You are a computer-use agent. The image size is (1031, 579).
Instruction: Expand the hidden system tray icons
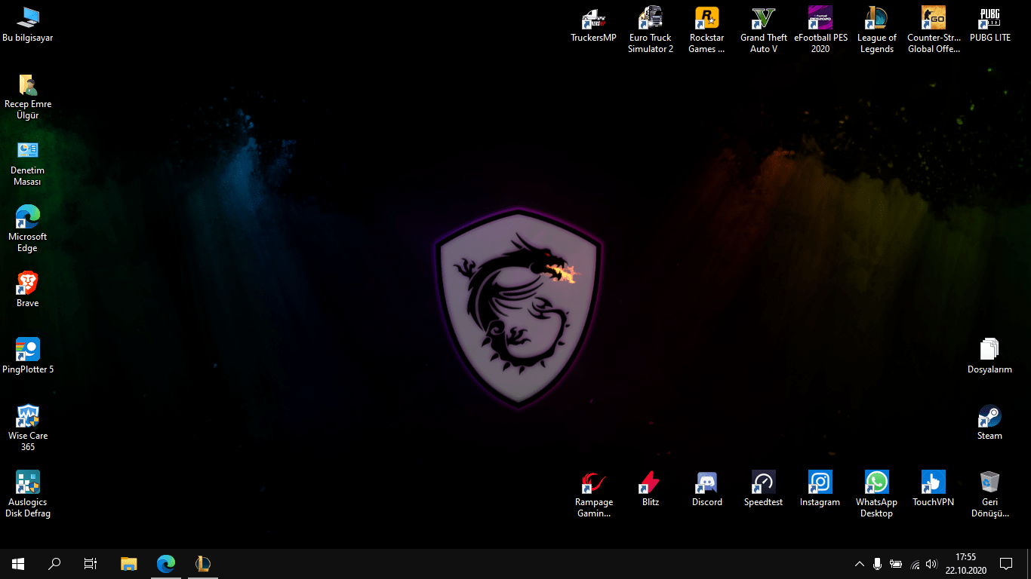pos(859,564)
